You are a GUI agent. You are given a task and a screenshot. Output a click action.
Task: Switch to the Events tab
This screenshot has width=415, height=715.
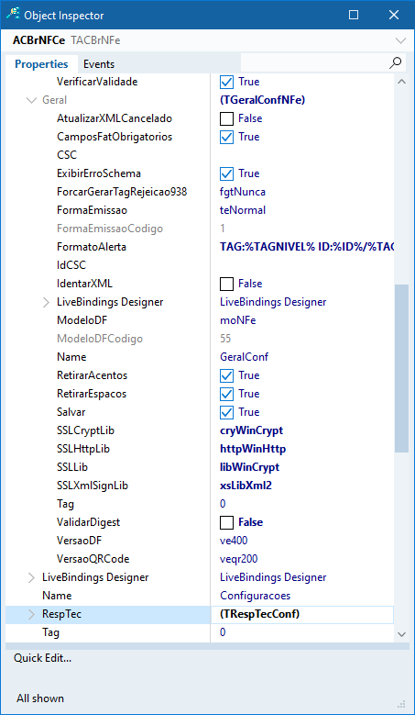99,64
